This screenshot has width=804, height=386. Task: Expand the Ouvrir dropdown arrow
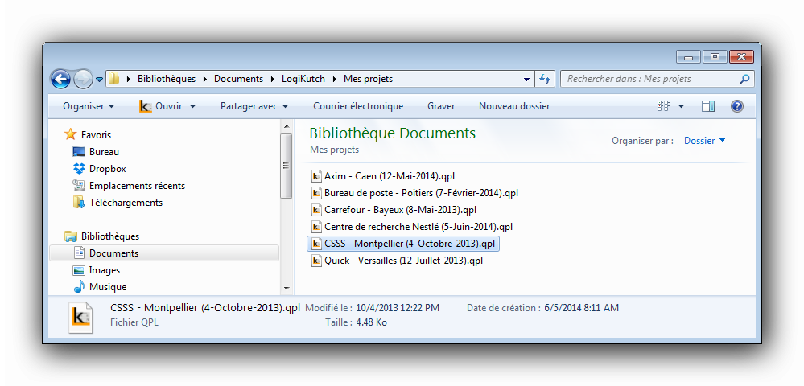tap(193, 107)
